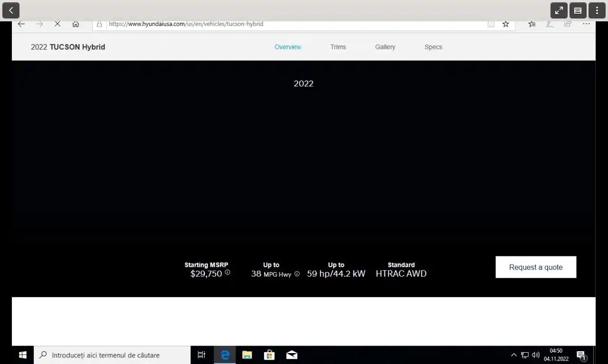Viewport: 608px width, 364px height.
Task: Toggle fullscreen with the expand arrows icon
Action: click(x=559, y=10)
